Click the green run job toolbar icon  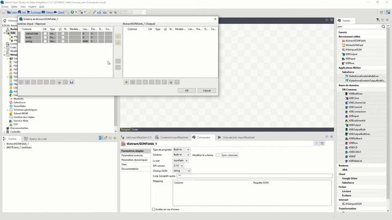pyautogui.click(x=72, y=12)
